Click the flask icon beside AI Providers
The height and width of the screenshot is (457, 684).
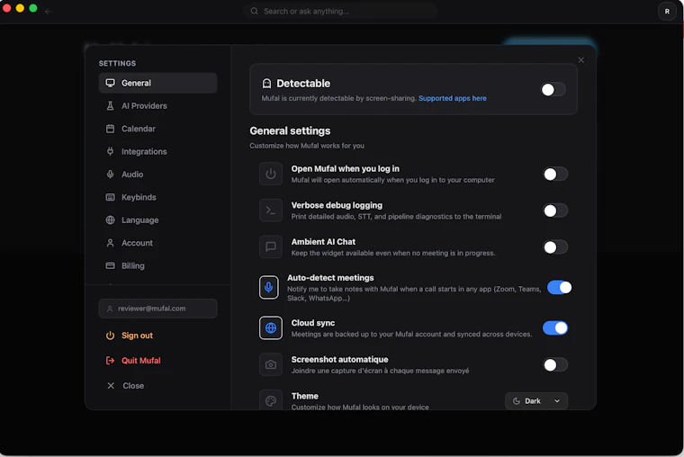point(111,105)
